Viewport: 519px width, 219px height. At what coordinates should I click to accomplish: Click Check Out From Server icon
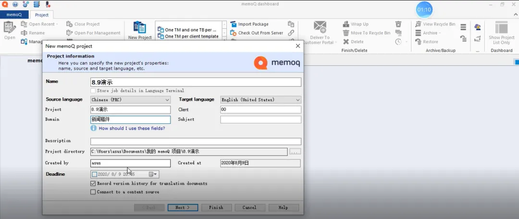233,33
